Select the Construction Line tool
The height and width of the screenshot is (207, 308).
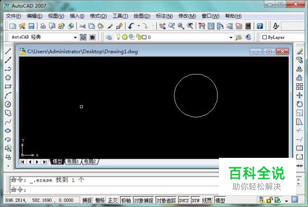tap(8, 60)
